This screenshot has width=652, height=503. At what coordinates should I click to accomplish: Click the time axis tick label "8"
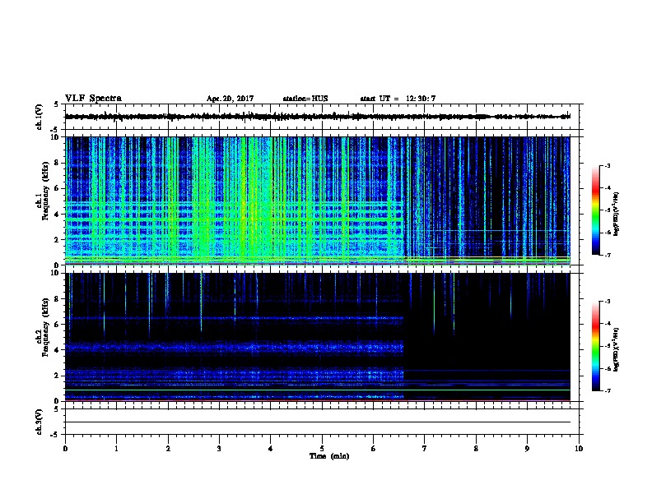click(476, 449)
